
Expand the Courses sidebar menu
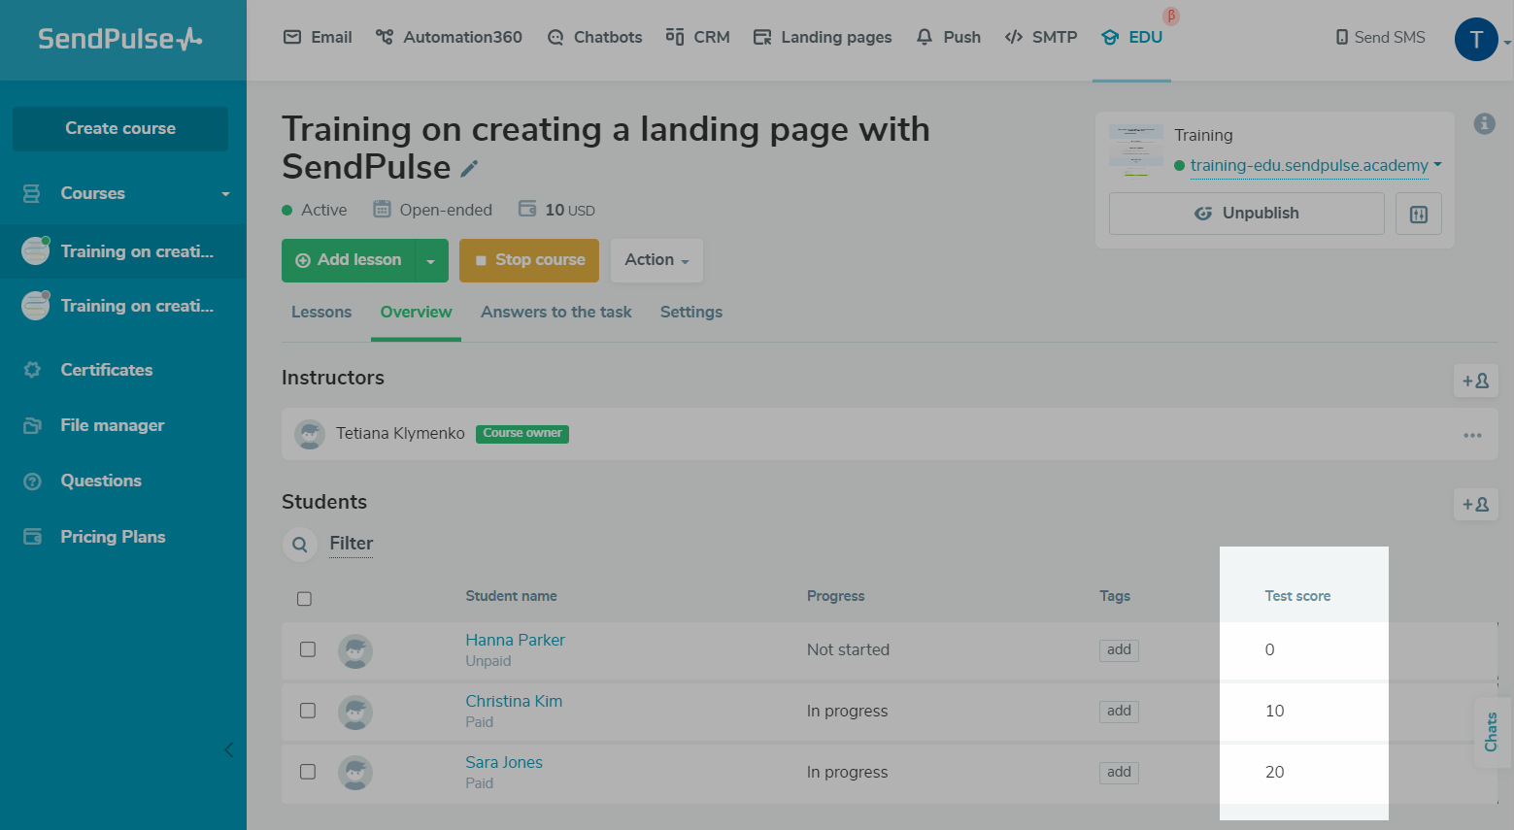coord(123,193)
